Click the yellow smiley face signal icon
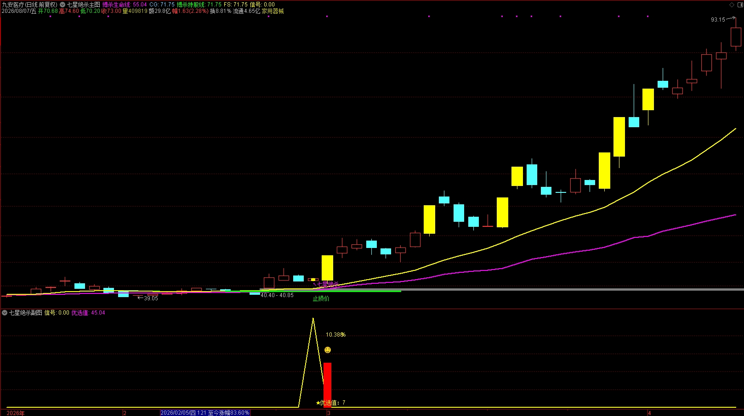Screen dimensions: 744x416 328,350
